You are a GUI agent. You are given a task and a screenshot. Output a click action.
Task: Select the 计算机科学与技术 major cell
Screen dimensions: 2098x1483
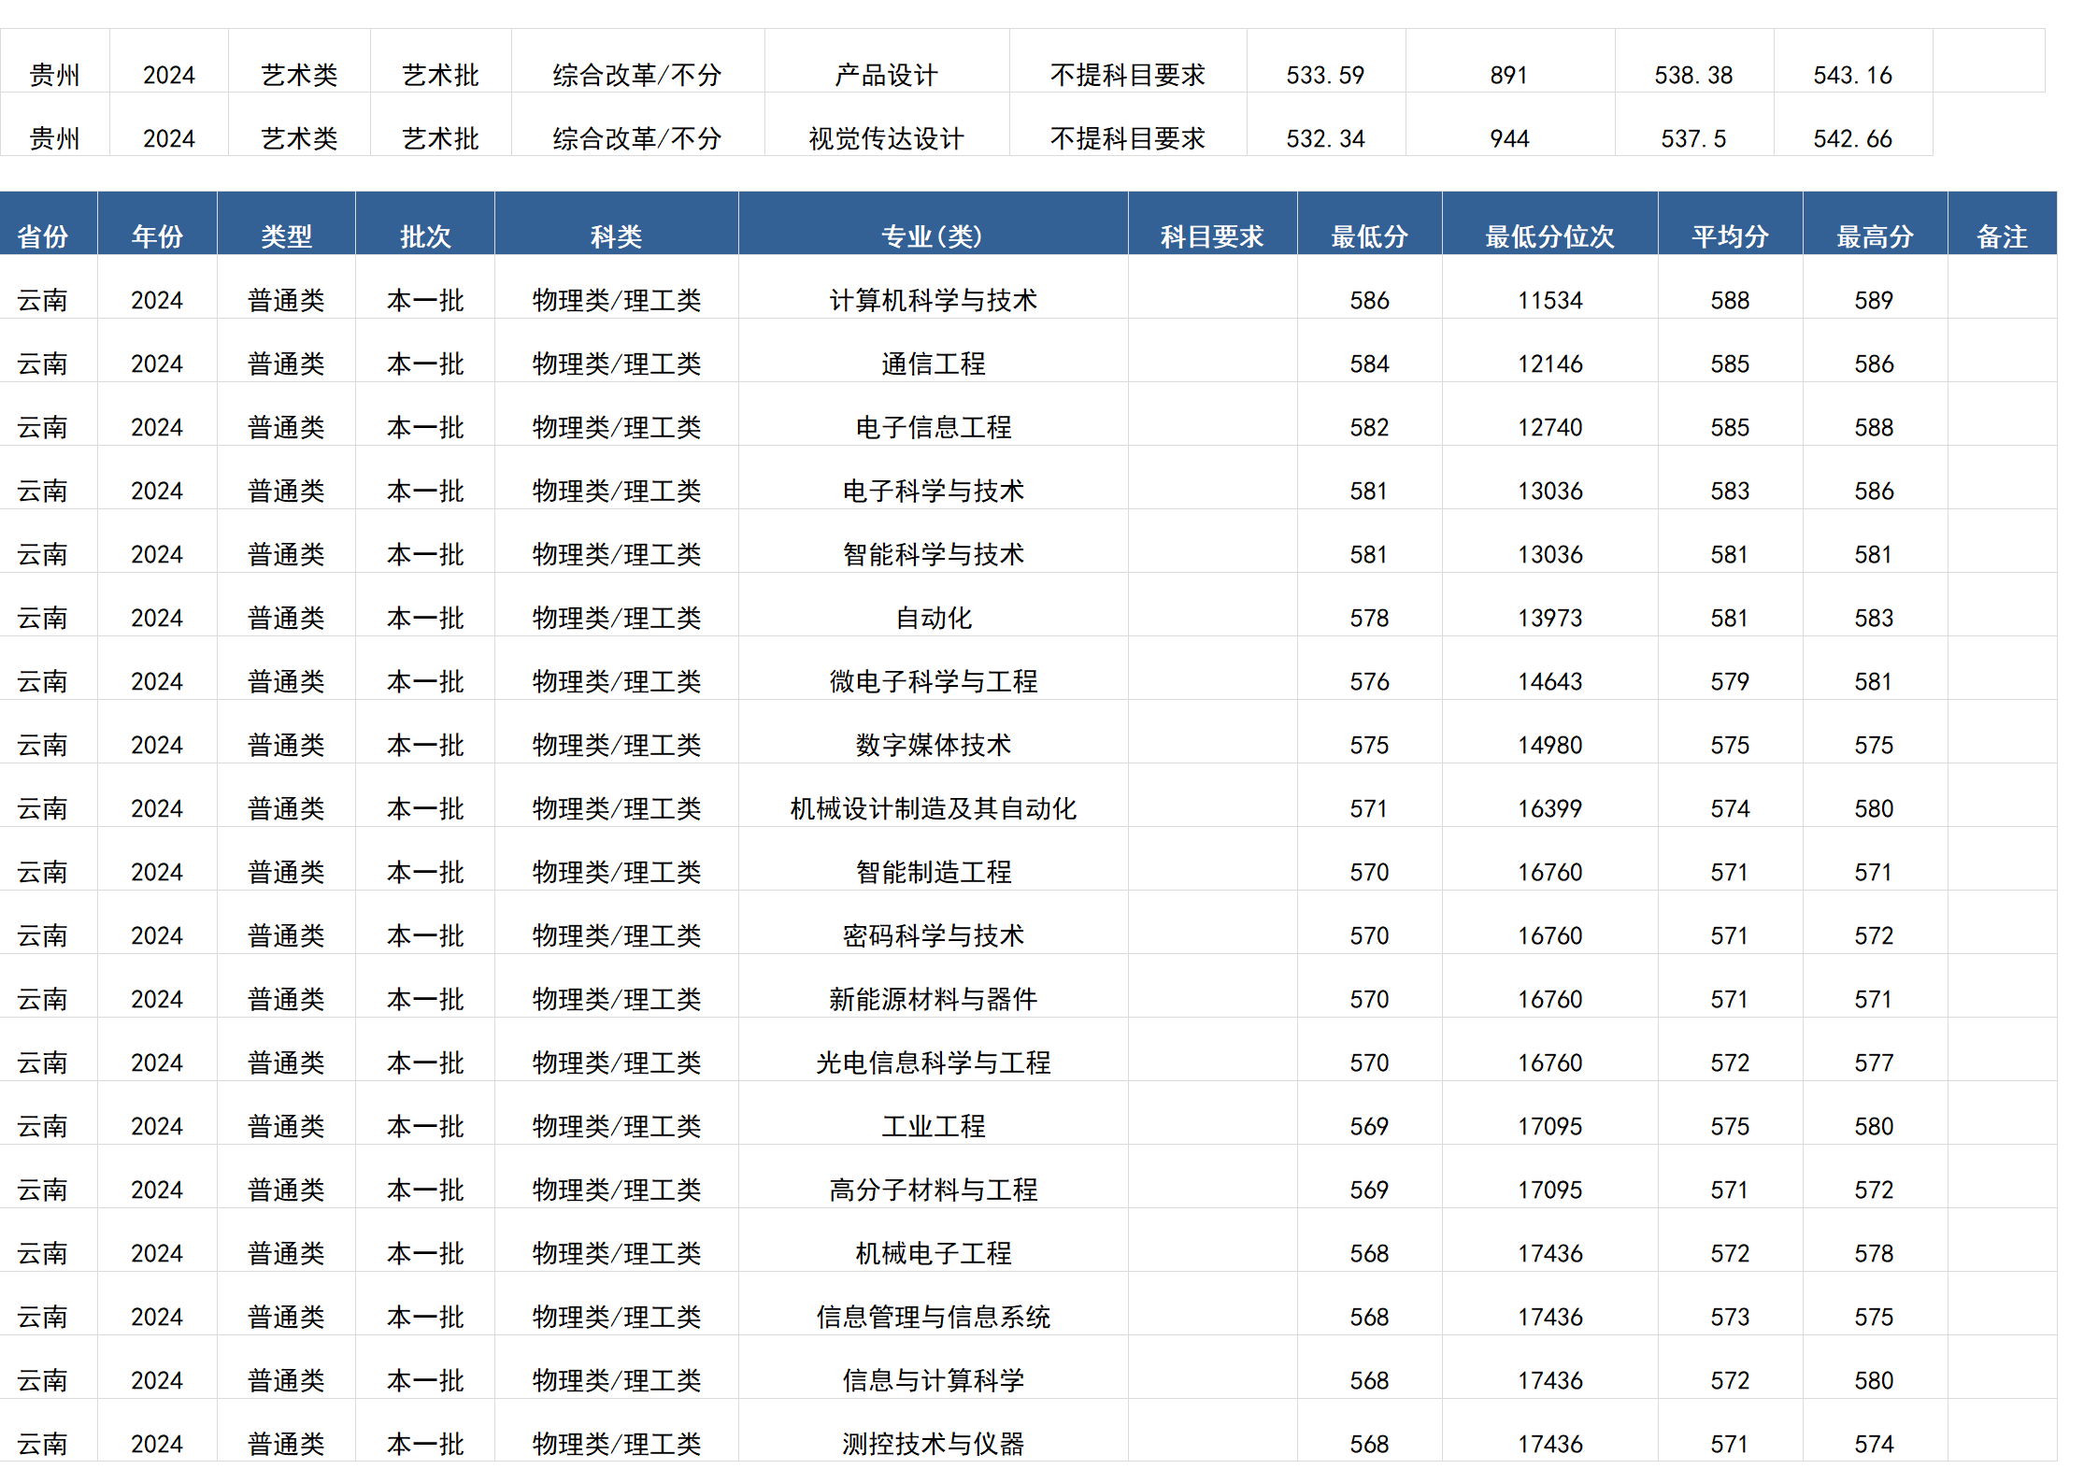coord(932,300)
